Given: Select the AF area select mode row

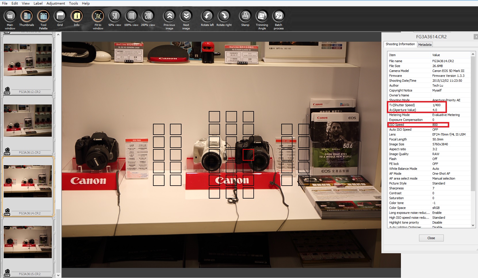Looking at the screenshot, I should (x=429, y=178).
